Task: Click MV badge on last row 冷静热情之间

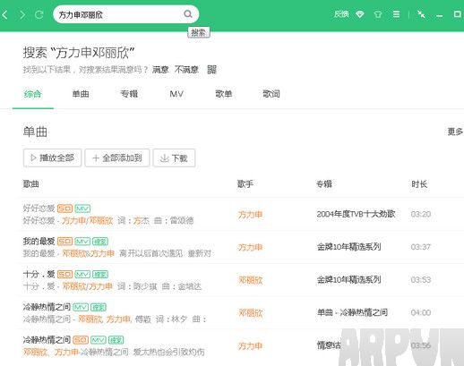Action: tap(99, 340)
